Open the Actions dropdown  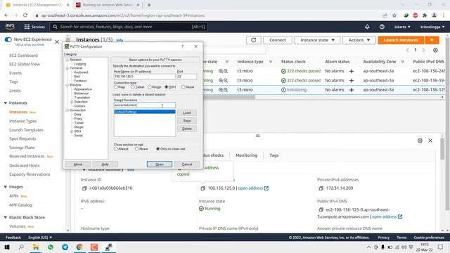tap(359, 40)
